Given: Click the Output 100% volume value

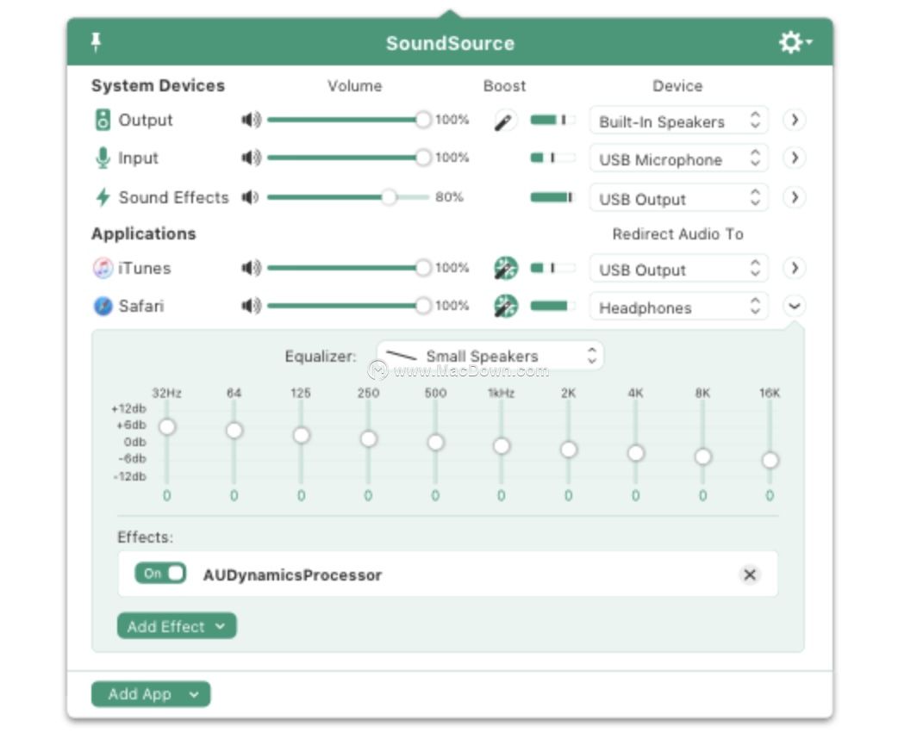Looking at the screenshot, I should [x=452, y=120].
